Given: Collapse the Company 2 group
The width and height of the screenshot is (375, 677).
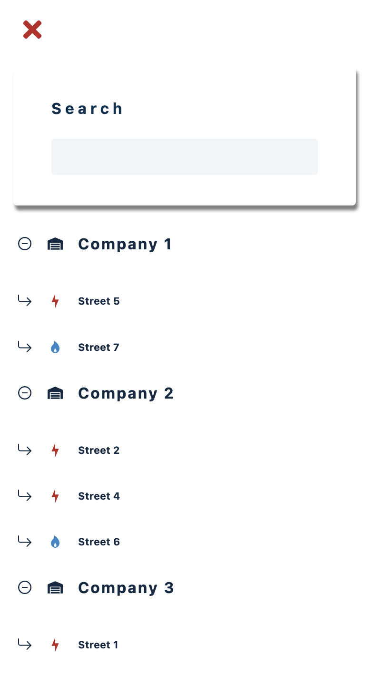Looking at the screenshot, I should (24, 393).
